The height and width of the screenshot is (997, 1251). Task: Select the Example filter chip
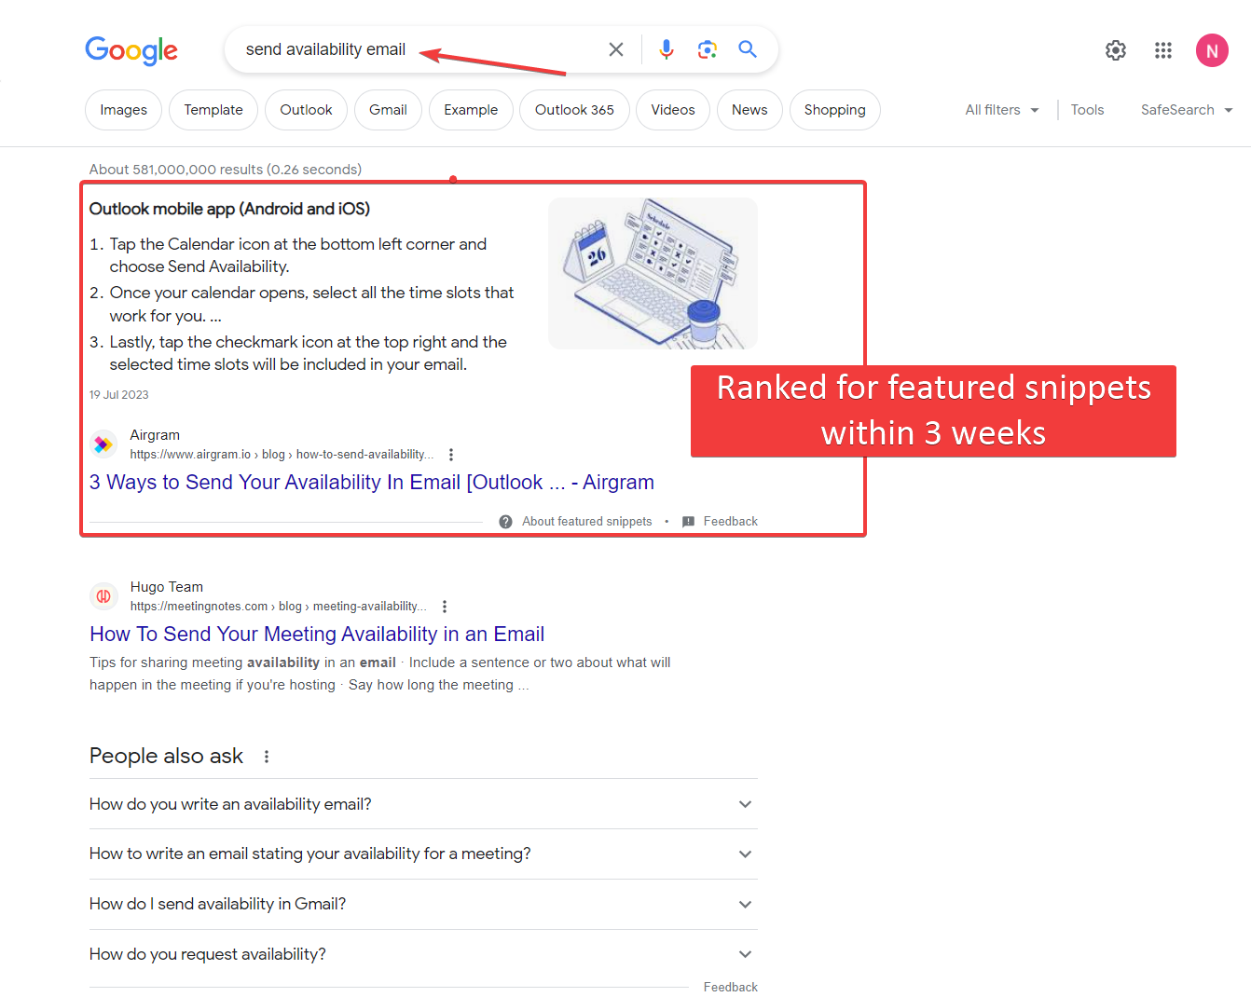click(471, 110)
